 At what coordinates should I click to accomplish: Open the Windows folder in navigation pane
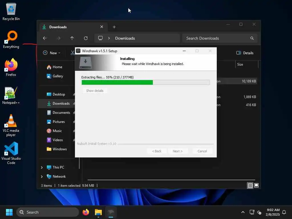pos(57,149)
